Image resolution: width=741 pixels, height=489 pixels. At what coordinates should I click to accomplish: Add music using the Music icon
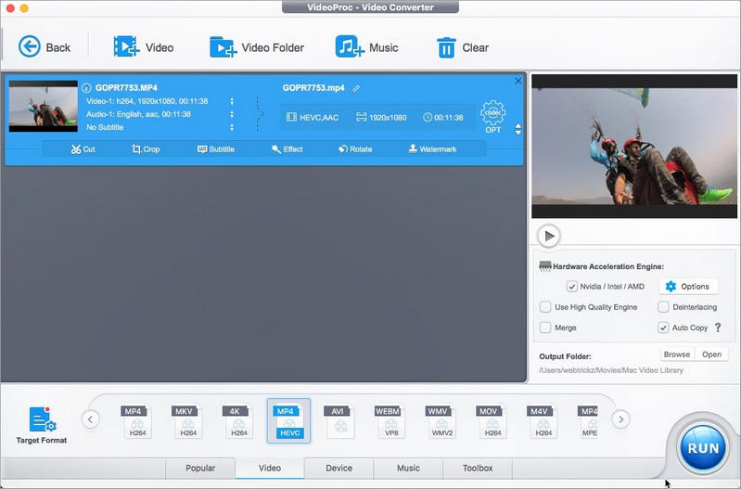pos(349,47)
